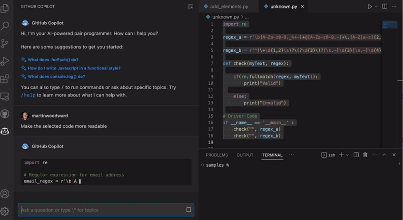
Task: Run the Python file
Action: pos(370,6)
